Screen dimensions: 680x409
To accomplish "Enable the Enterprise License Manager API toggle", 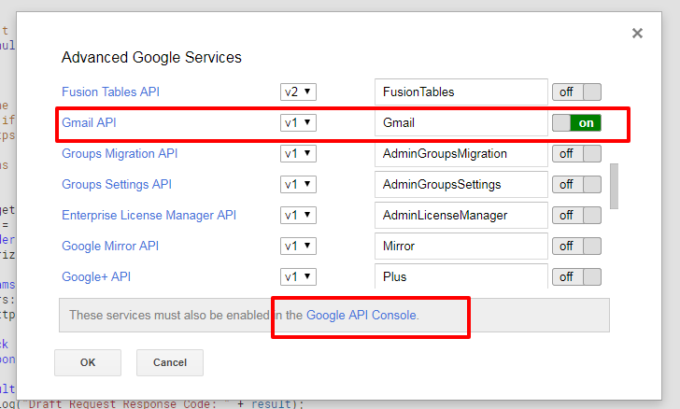I will 576,215.
